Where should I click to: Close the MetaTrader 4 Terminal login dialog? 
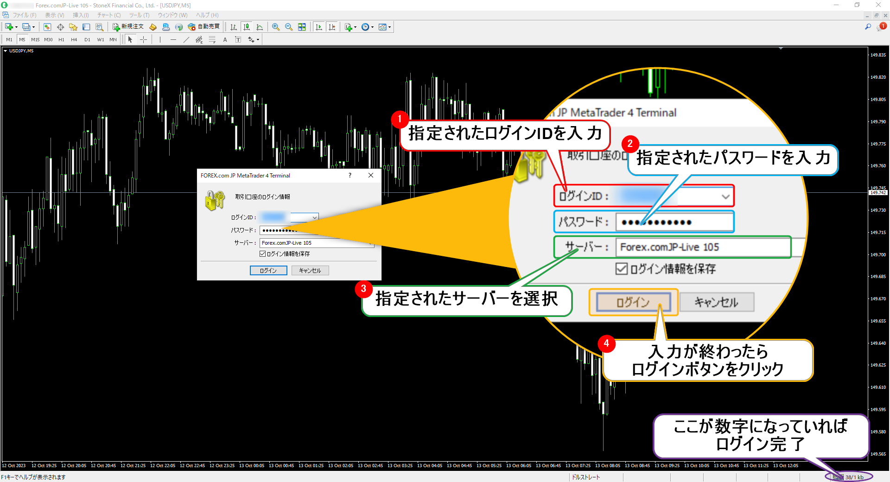371,176
